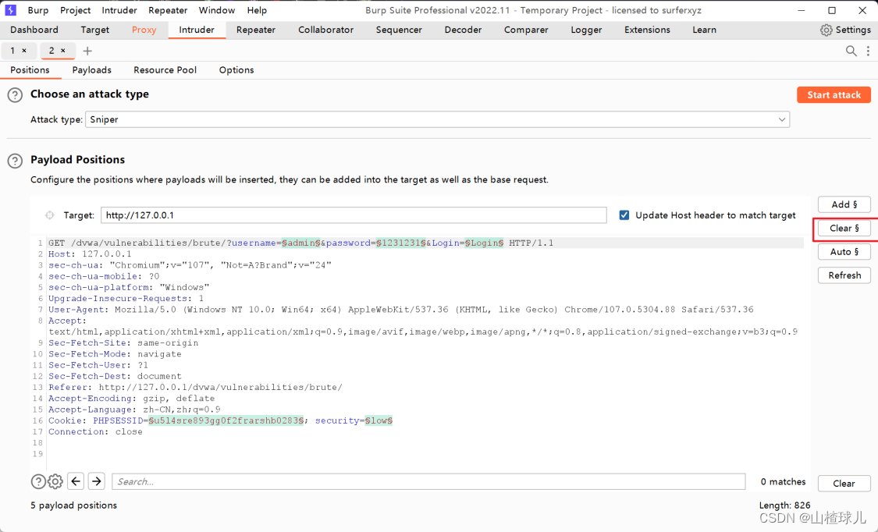
Task: Open the Project menu
Action: coord(76,10)
